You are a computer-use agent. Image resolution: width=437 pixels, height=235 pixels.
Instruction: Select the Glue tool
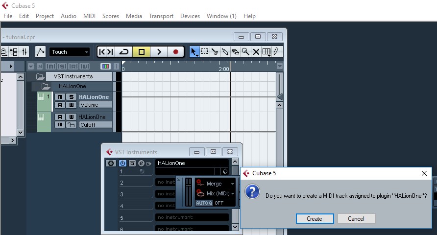pyautogui.click(x=225, y=52)
